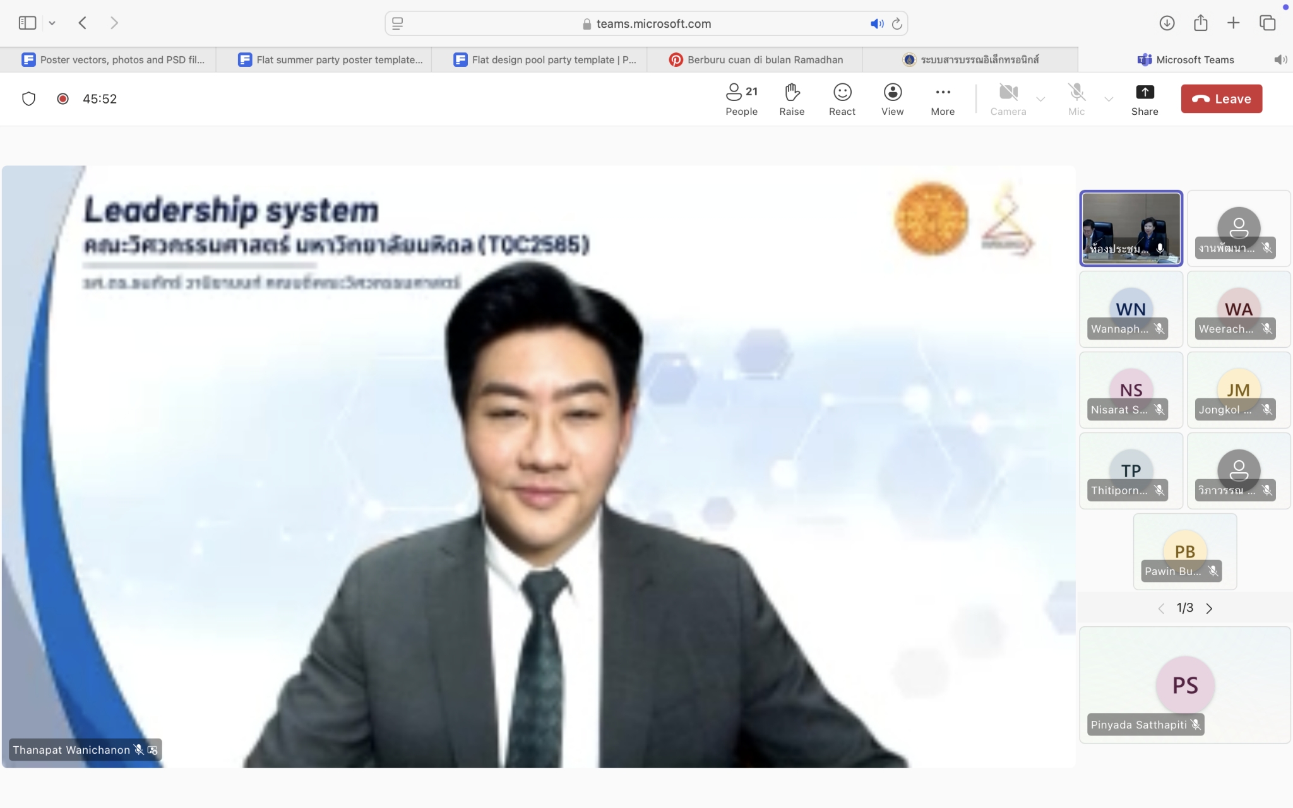Share your screen content

click(x=1144, y=99)
